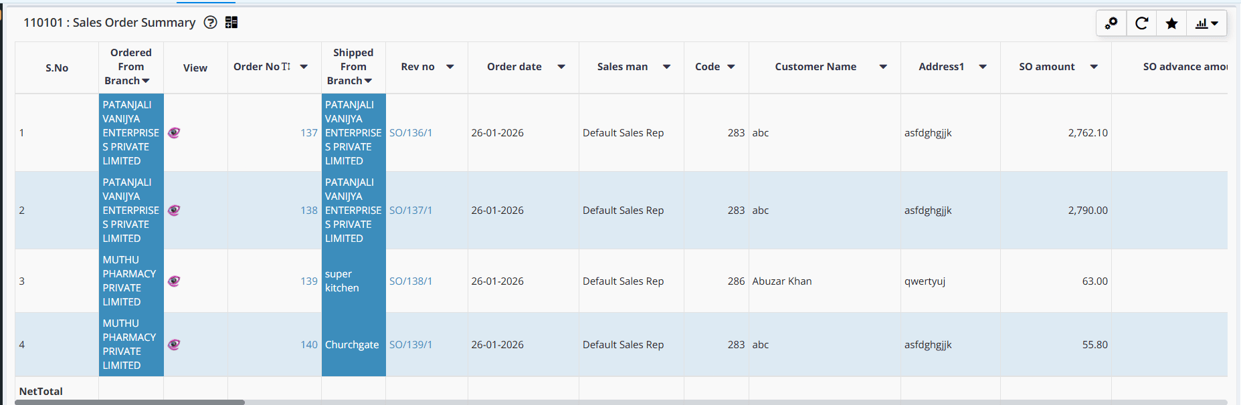Open help for Sales Order Summary
The image size is (1241, 405).
tap(210, 23)
